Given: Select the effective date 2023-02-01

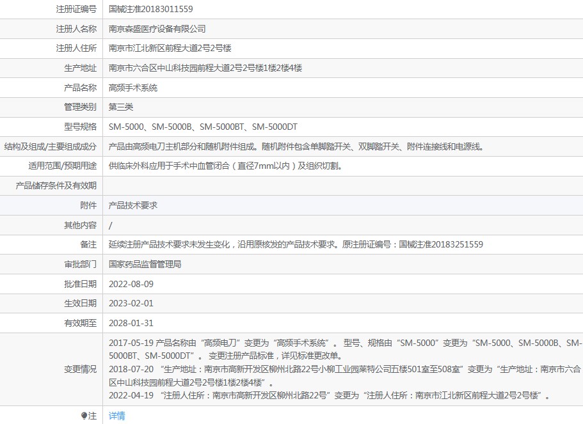Looking at the screenshot, I should click(131, 303).
